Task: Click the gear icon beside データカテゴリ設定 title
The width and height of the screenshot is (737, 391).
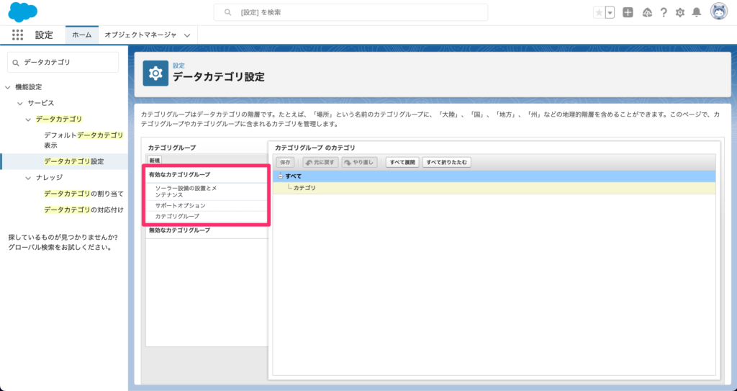Action: click(x=155, y=73)
